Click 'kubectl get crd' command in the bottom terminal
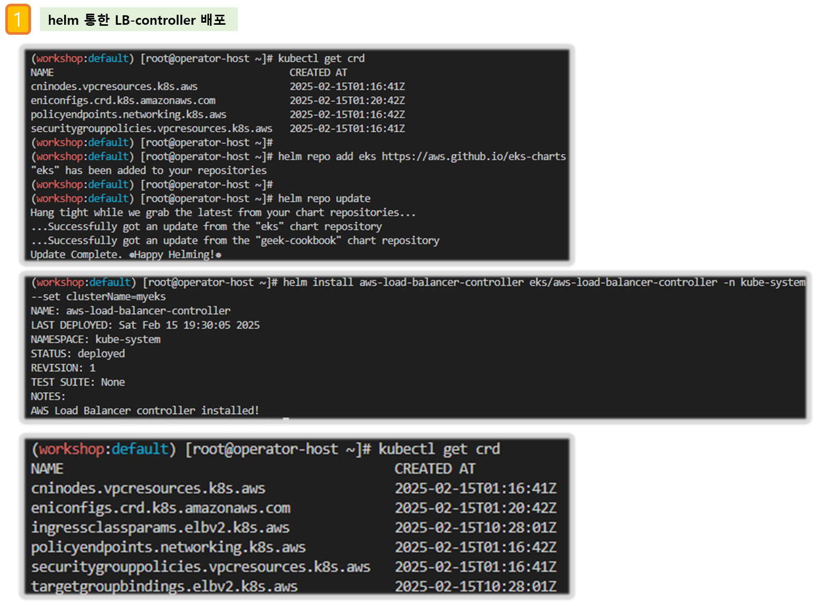The width and height of the screenshot is (815, 603). pyautogui.click(x=439, y=449)
